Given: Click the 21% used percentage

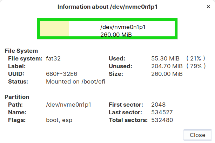Looking at the screenshot, I should [x=196, y=58].
